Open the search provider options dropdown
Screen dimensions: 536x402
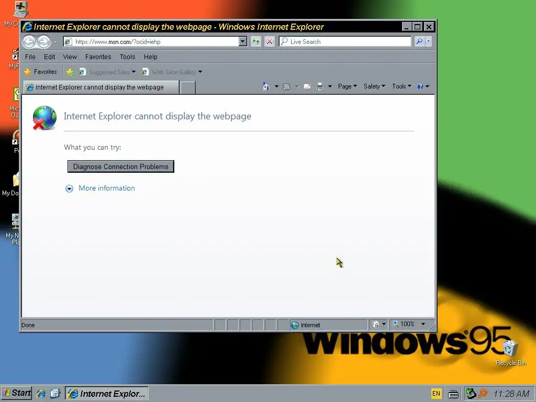coord(428,42)
